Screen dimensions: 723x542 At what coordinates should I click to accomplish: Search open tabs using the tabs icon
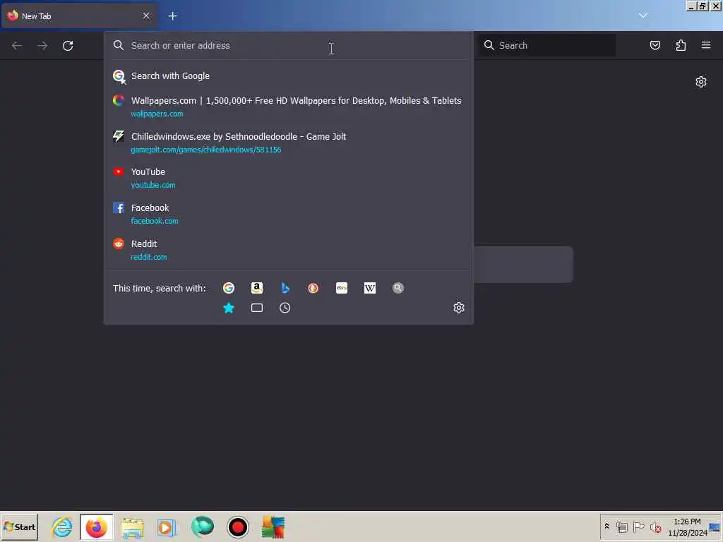coord(257,308)
